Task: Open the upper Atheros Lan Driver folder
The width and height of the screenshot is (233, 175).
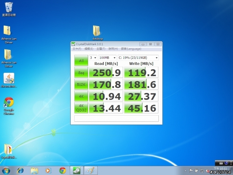Action: pos(9,35)
